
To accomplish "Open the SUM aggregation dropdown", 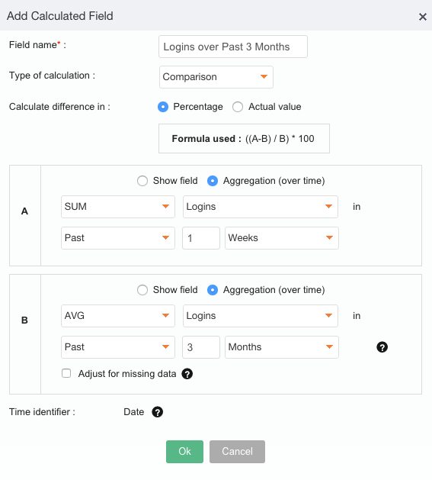I will [x=118, y=207].
